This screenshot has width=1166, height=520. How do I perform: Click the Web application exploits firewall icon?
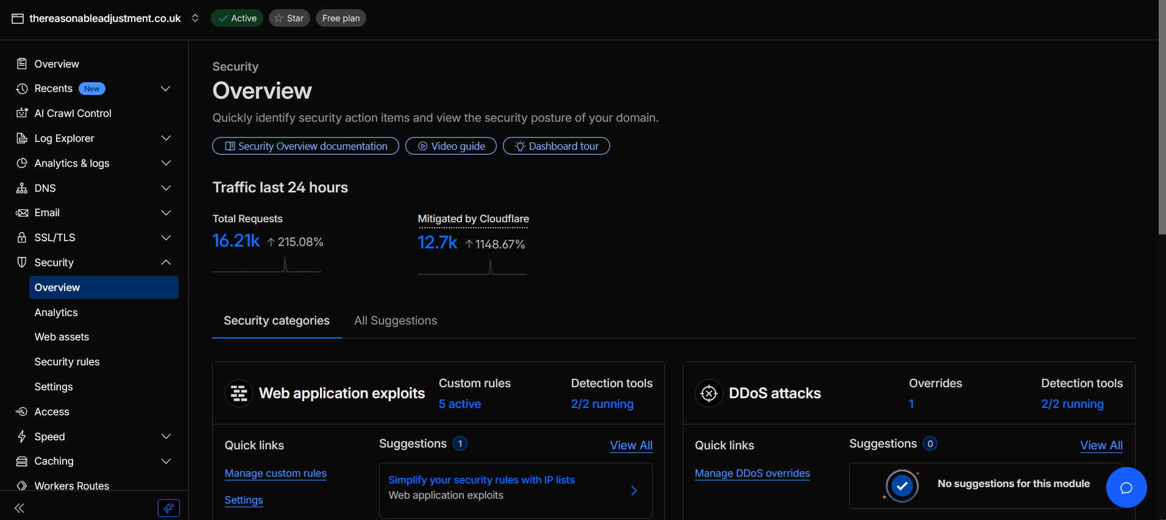(239, 393)
